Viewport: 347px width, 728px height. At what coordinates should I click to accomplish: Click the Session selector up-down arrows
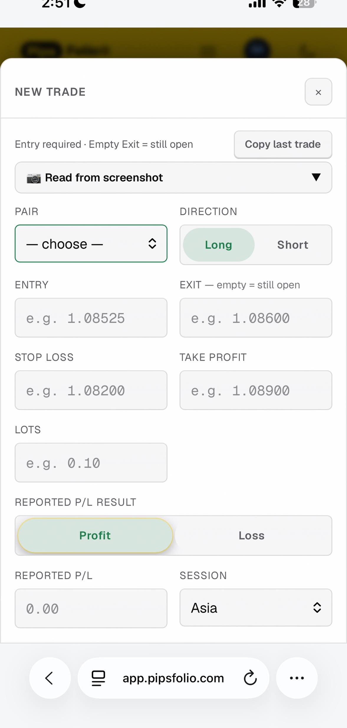[x=317, y=608]
